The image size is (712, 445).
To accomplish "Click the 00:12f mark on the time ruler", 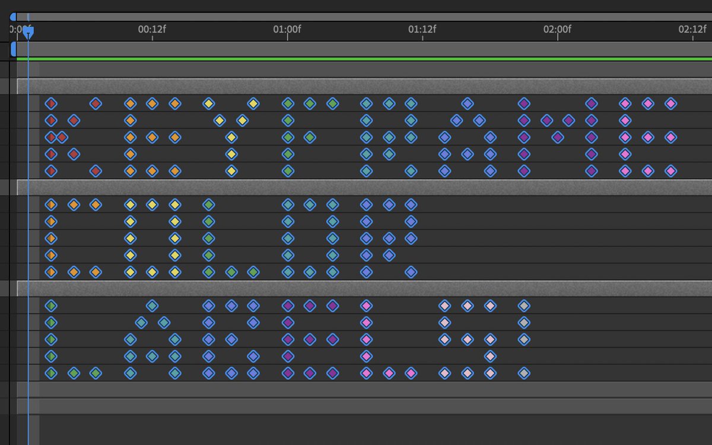I will (152, 29).
